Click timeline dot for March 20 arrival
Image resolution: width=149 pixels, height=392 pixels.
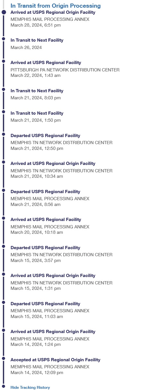click(4, 218)
